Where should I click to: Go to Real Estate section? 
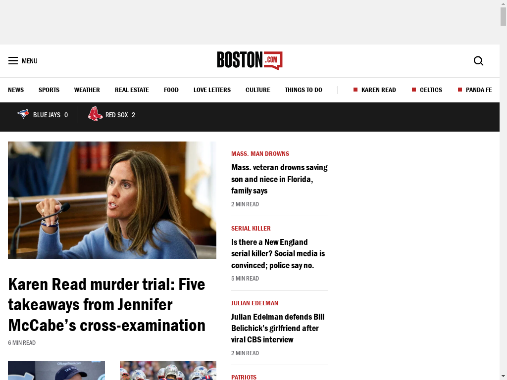(x=132, y=90)
